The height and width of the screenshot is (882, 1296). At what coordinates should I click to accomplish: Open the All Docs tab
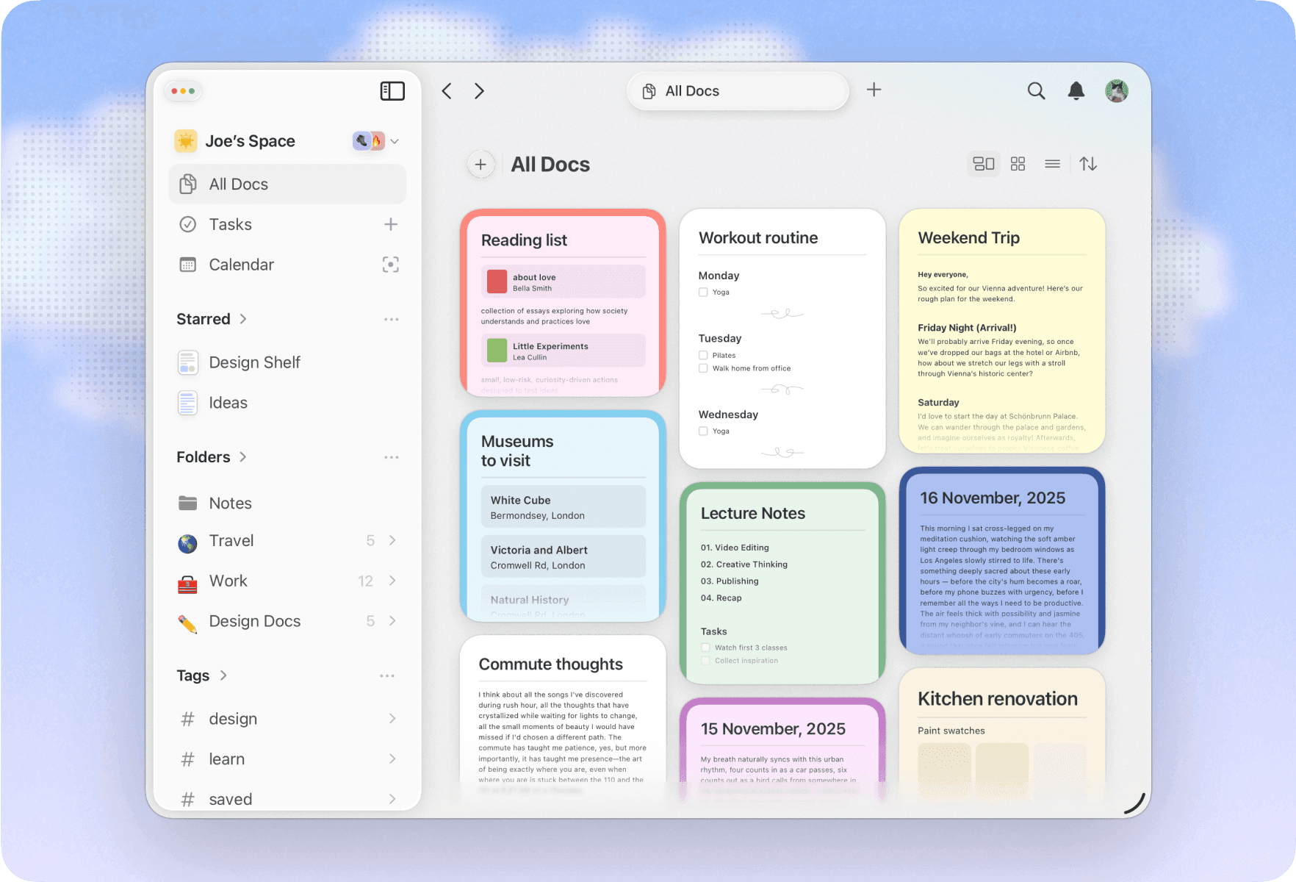(x=737, y=91)
